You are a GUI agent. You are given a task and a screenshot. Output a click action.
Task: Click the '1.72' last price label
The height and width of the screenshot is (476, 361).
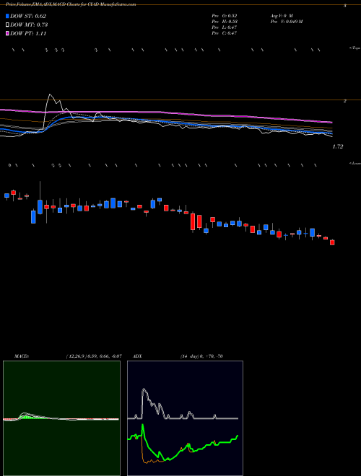click(338, 146)
